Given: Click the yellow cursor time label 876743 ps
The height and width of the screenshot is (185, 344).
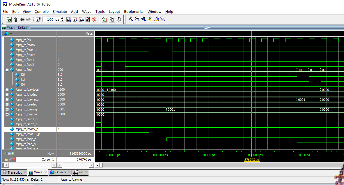Looking at the screenshot, I should coord(252,160).
